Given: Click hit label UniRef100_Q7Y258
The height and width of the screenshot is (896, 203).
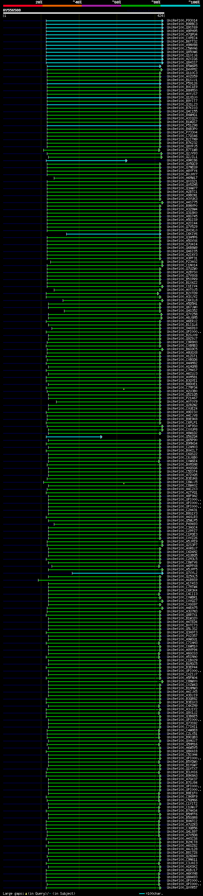Looking at the screenshot, I should click(182, 314).
